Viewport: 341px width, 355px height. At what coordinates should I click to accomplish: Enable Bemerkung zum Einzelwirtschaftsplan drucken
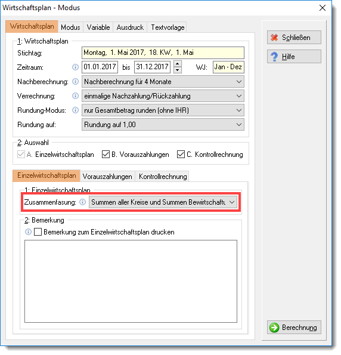(38, 232)
